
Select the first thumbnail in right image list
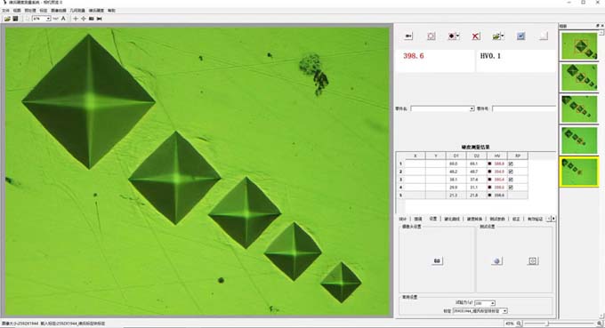coord(579,46)
